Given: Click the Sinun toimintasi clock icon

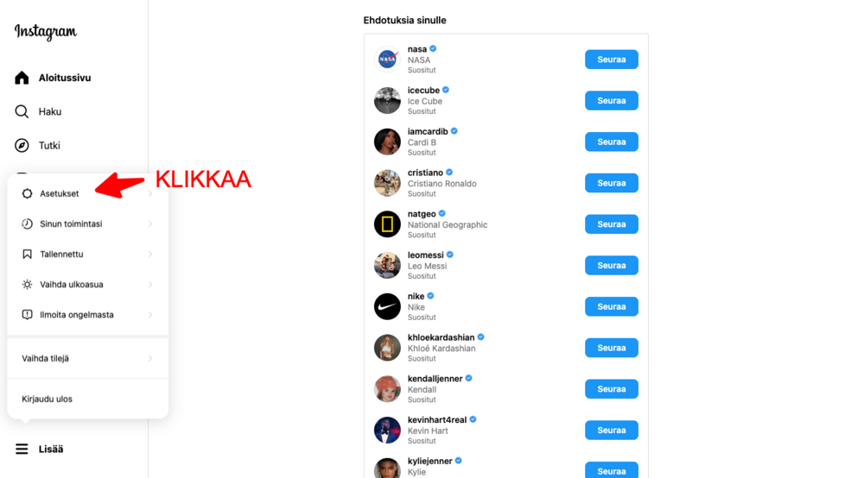Looking at the screenshot, I should pyautogui.click(x=27, y=223).
